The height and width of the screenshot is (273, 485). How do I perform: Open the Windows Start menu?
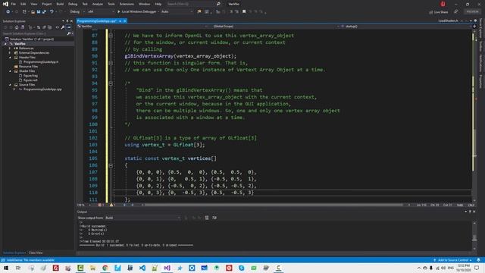[x=6, y=268]
